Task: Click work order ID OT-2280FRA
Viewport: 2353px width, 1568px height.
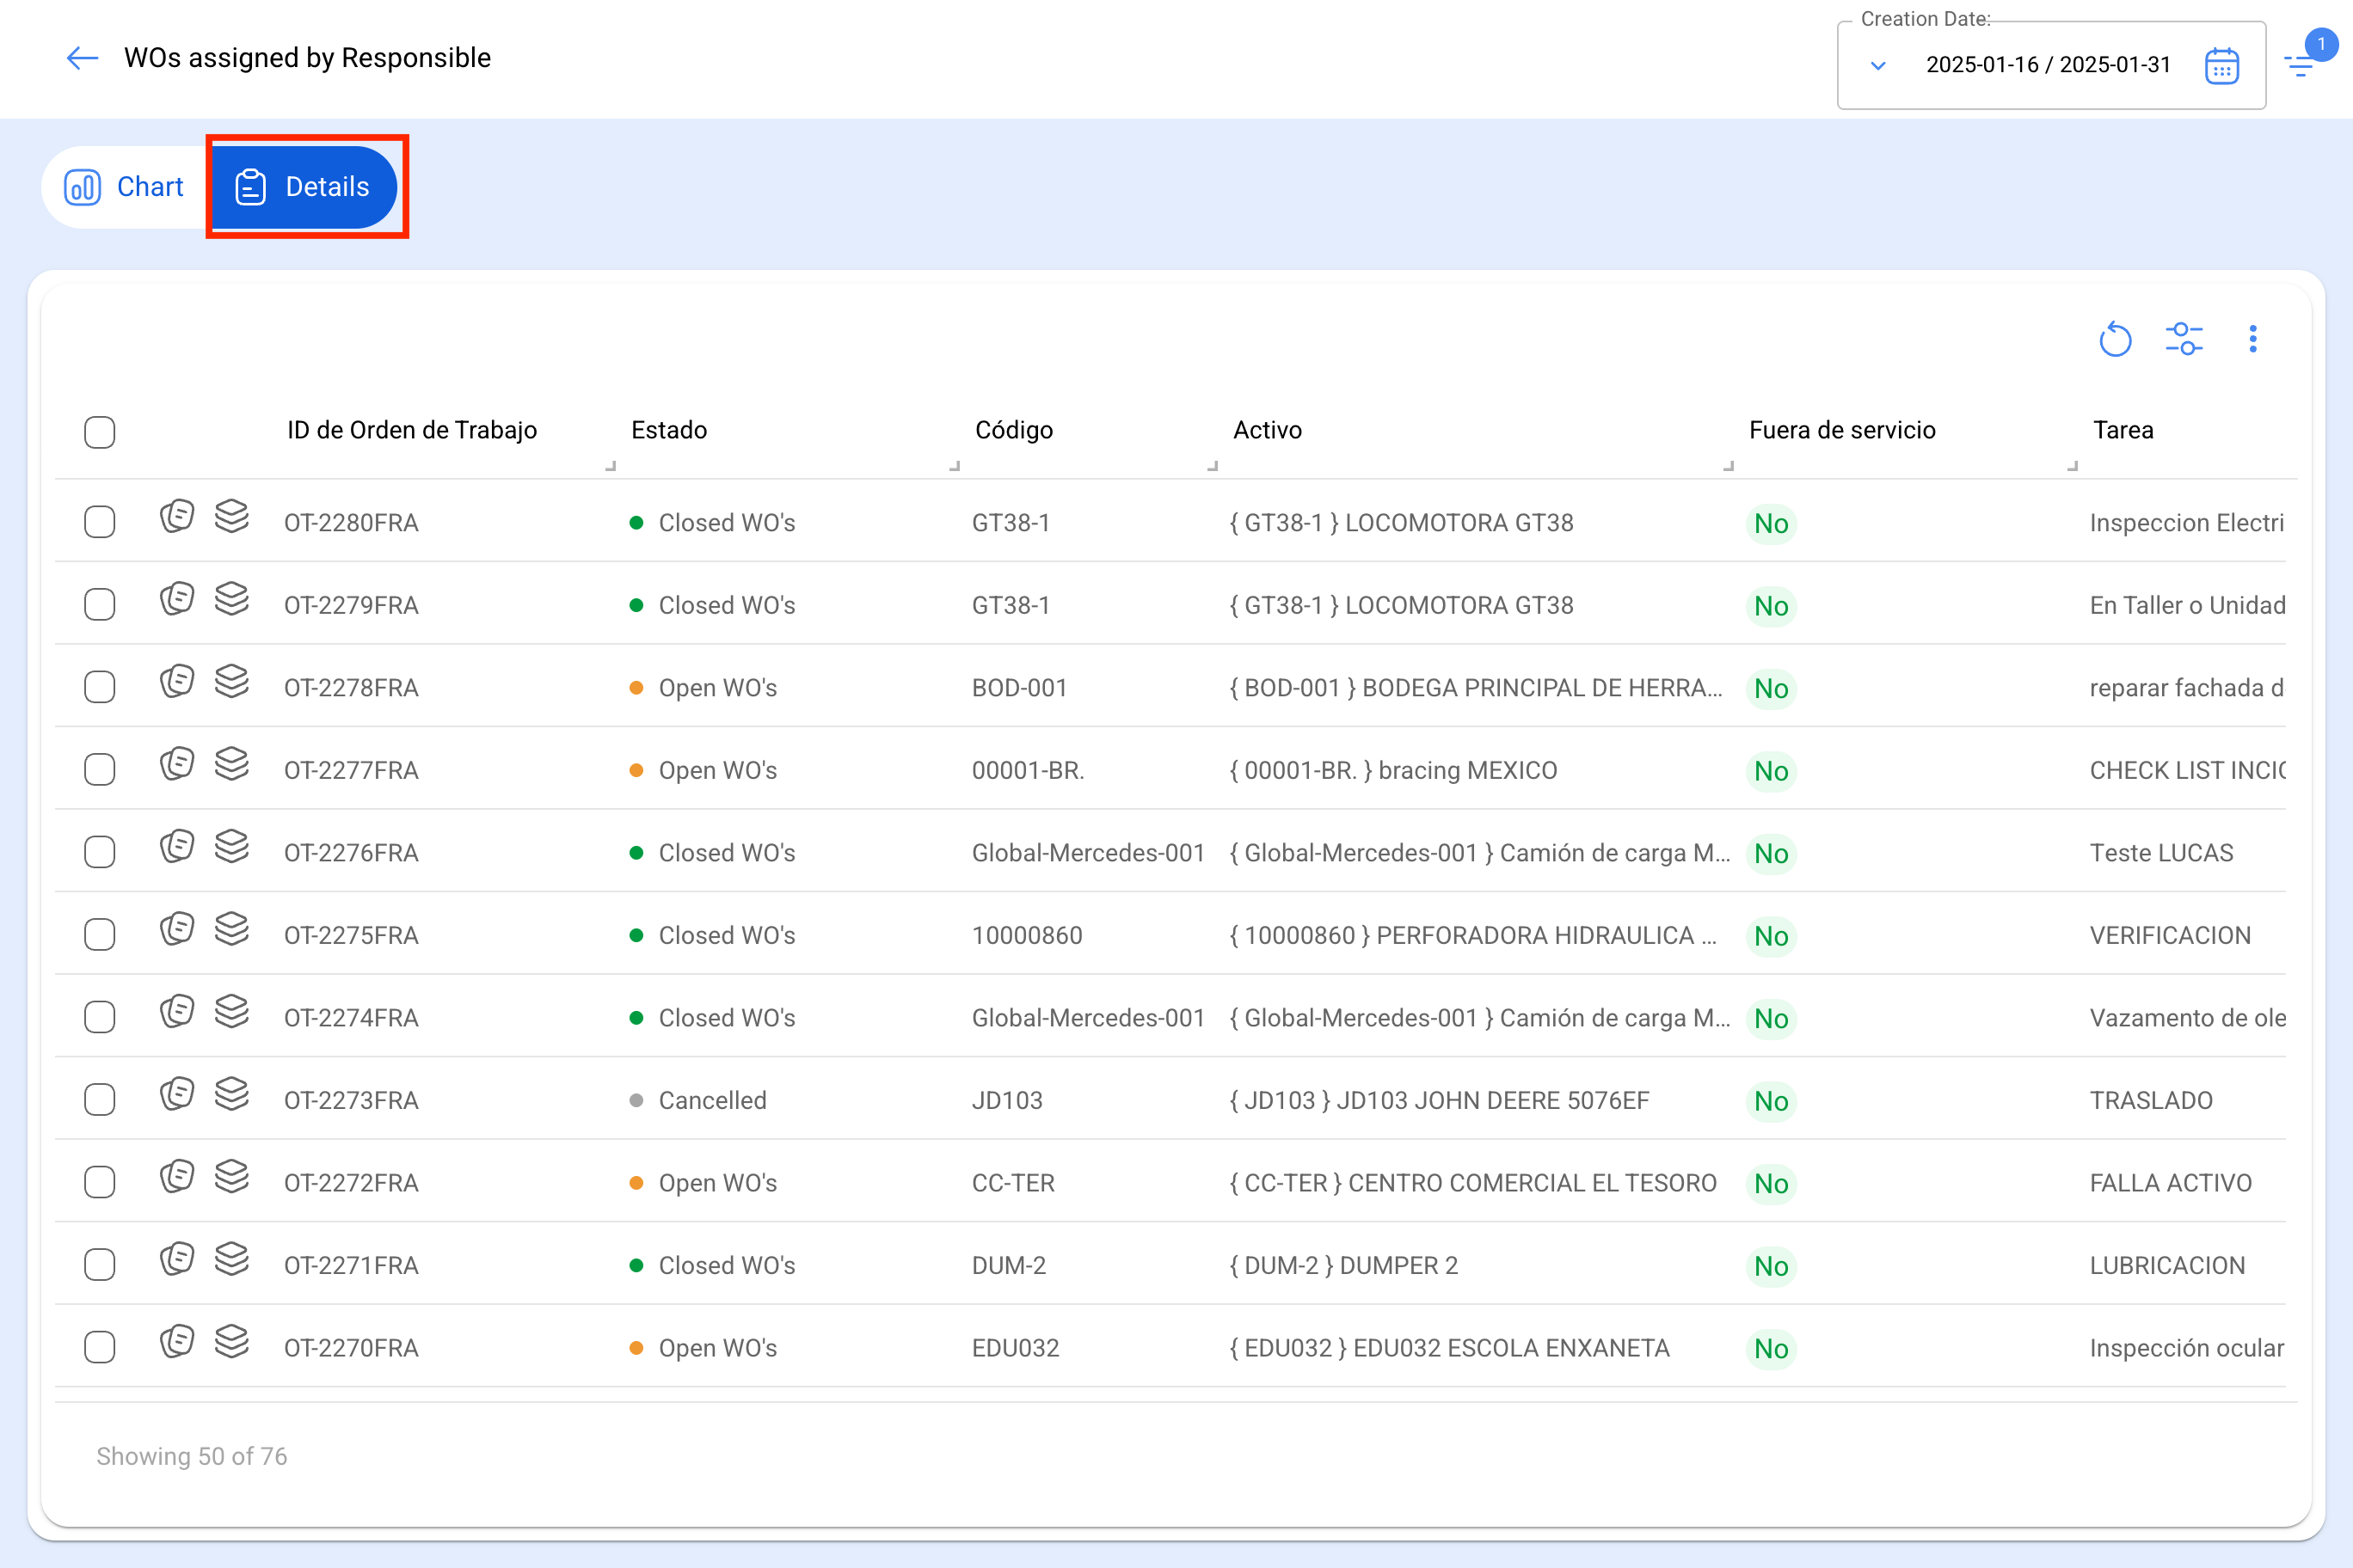Action: 351,523
